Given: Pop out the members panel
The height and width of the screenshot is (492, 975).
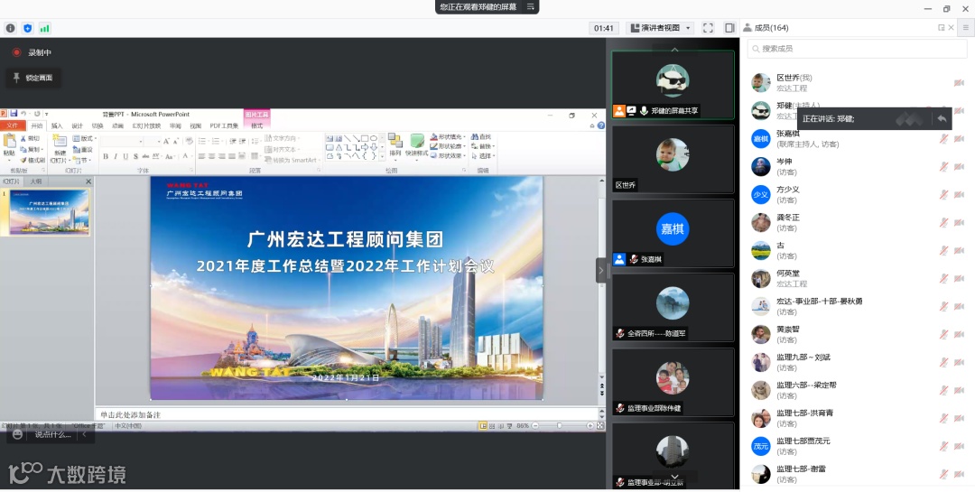Looking at the screenshot, I should pyautogui.click(x=941, y=28).
